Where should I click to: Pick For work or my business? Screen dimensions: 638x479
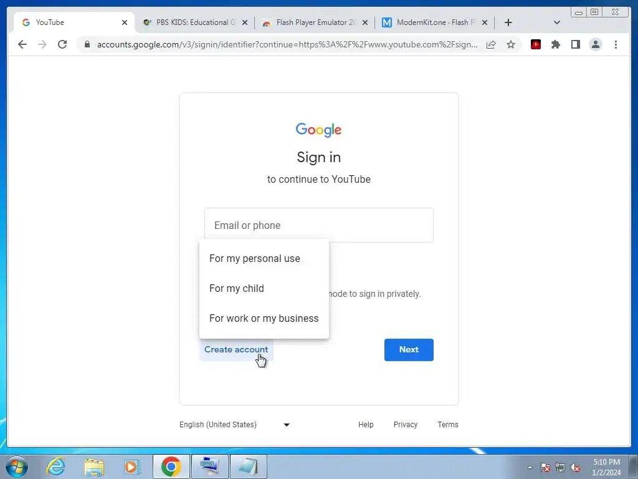[264, 319]
